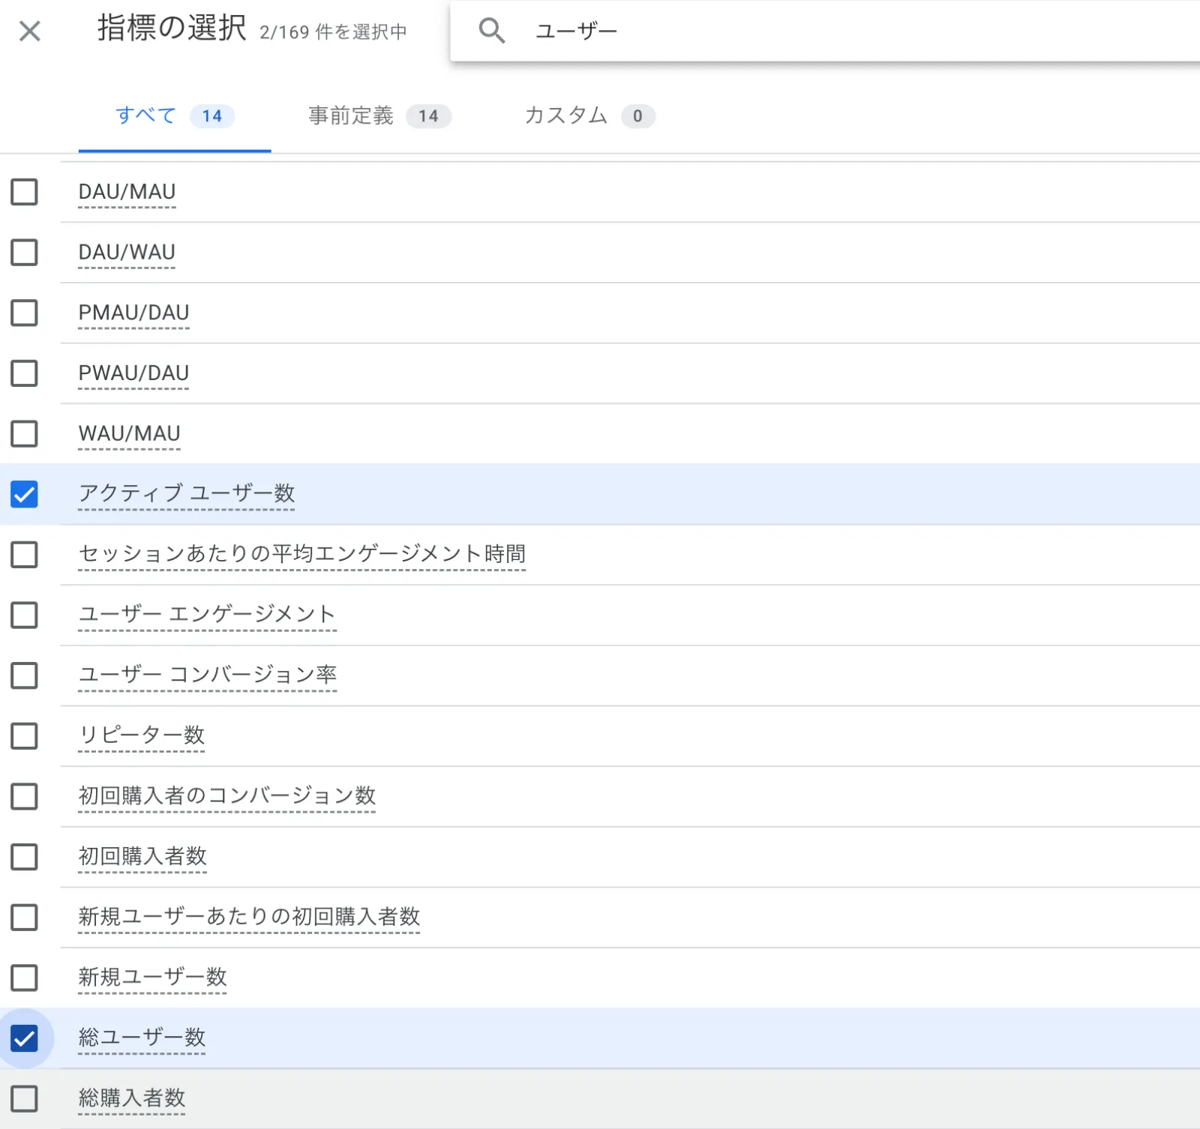Click the 新規ユーザーあたりの初回購入者数 label
Viewport: 1200px width, 1129px height.
tap(249, 917)
